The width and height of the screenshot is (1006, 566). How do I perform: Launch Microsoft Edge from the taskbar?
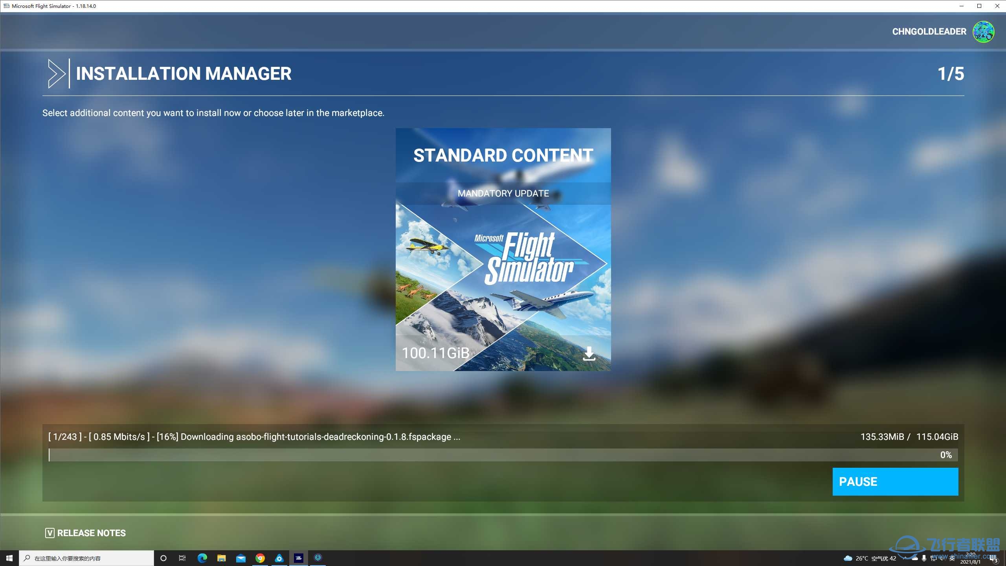click(x=202, y=558)
